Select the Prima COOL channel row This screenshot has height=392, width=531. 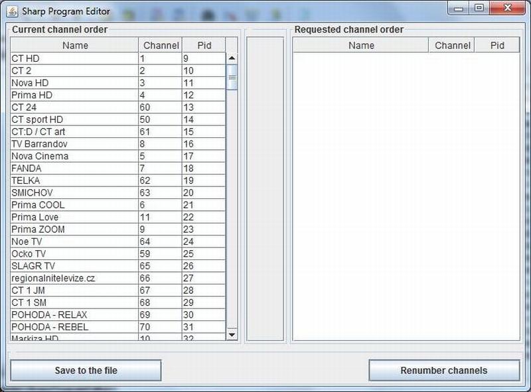73,205
